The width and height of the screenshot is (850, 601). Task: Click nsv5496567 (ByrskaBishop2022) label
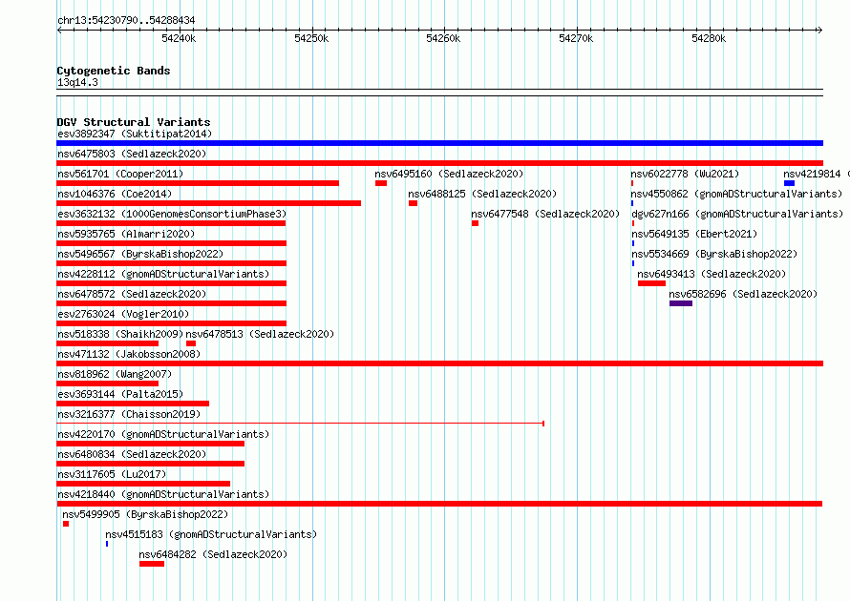(140, 254)
